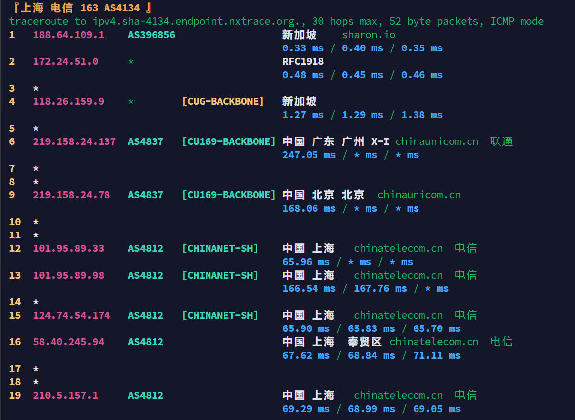Select the IP address 219.158.24.137
This screenshot has width=575, height=420.
pos(74,141)
